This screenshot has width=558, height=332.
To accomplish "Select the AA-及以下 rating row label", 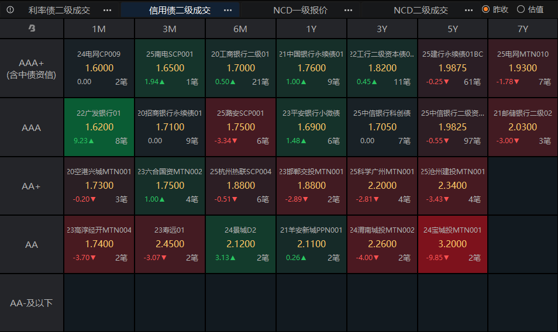I will 32,303.
